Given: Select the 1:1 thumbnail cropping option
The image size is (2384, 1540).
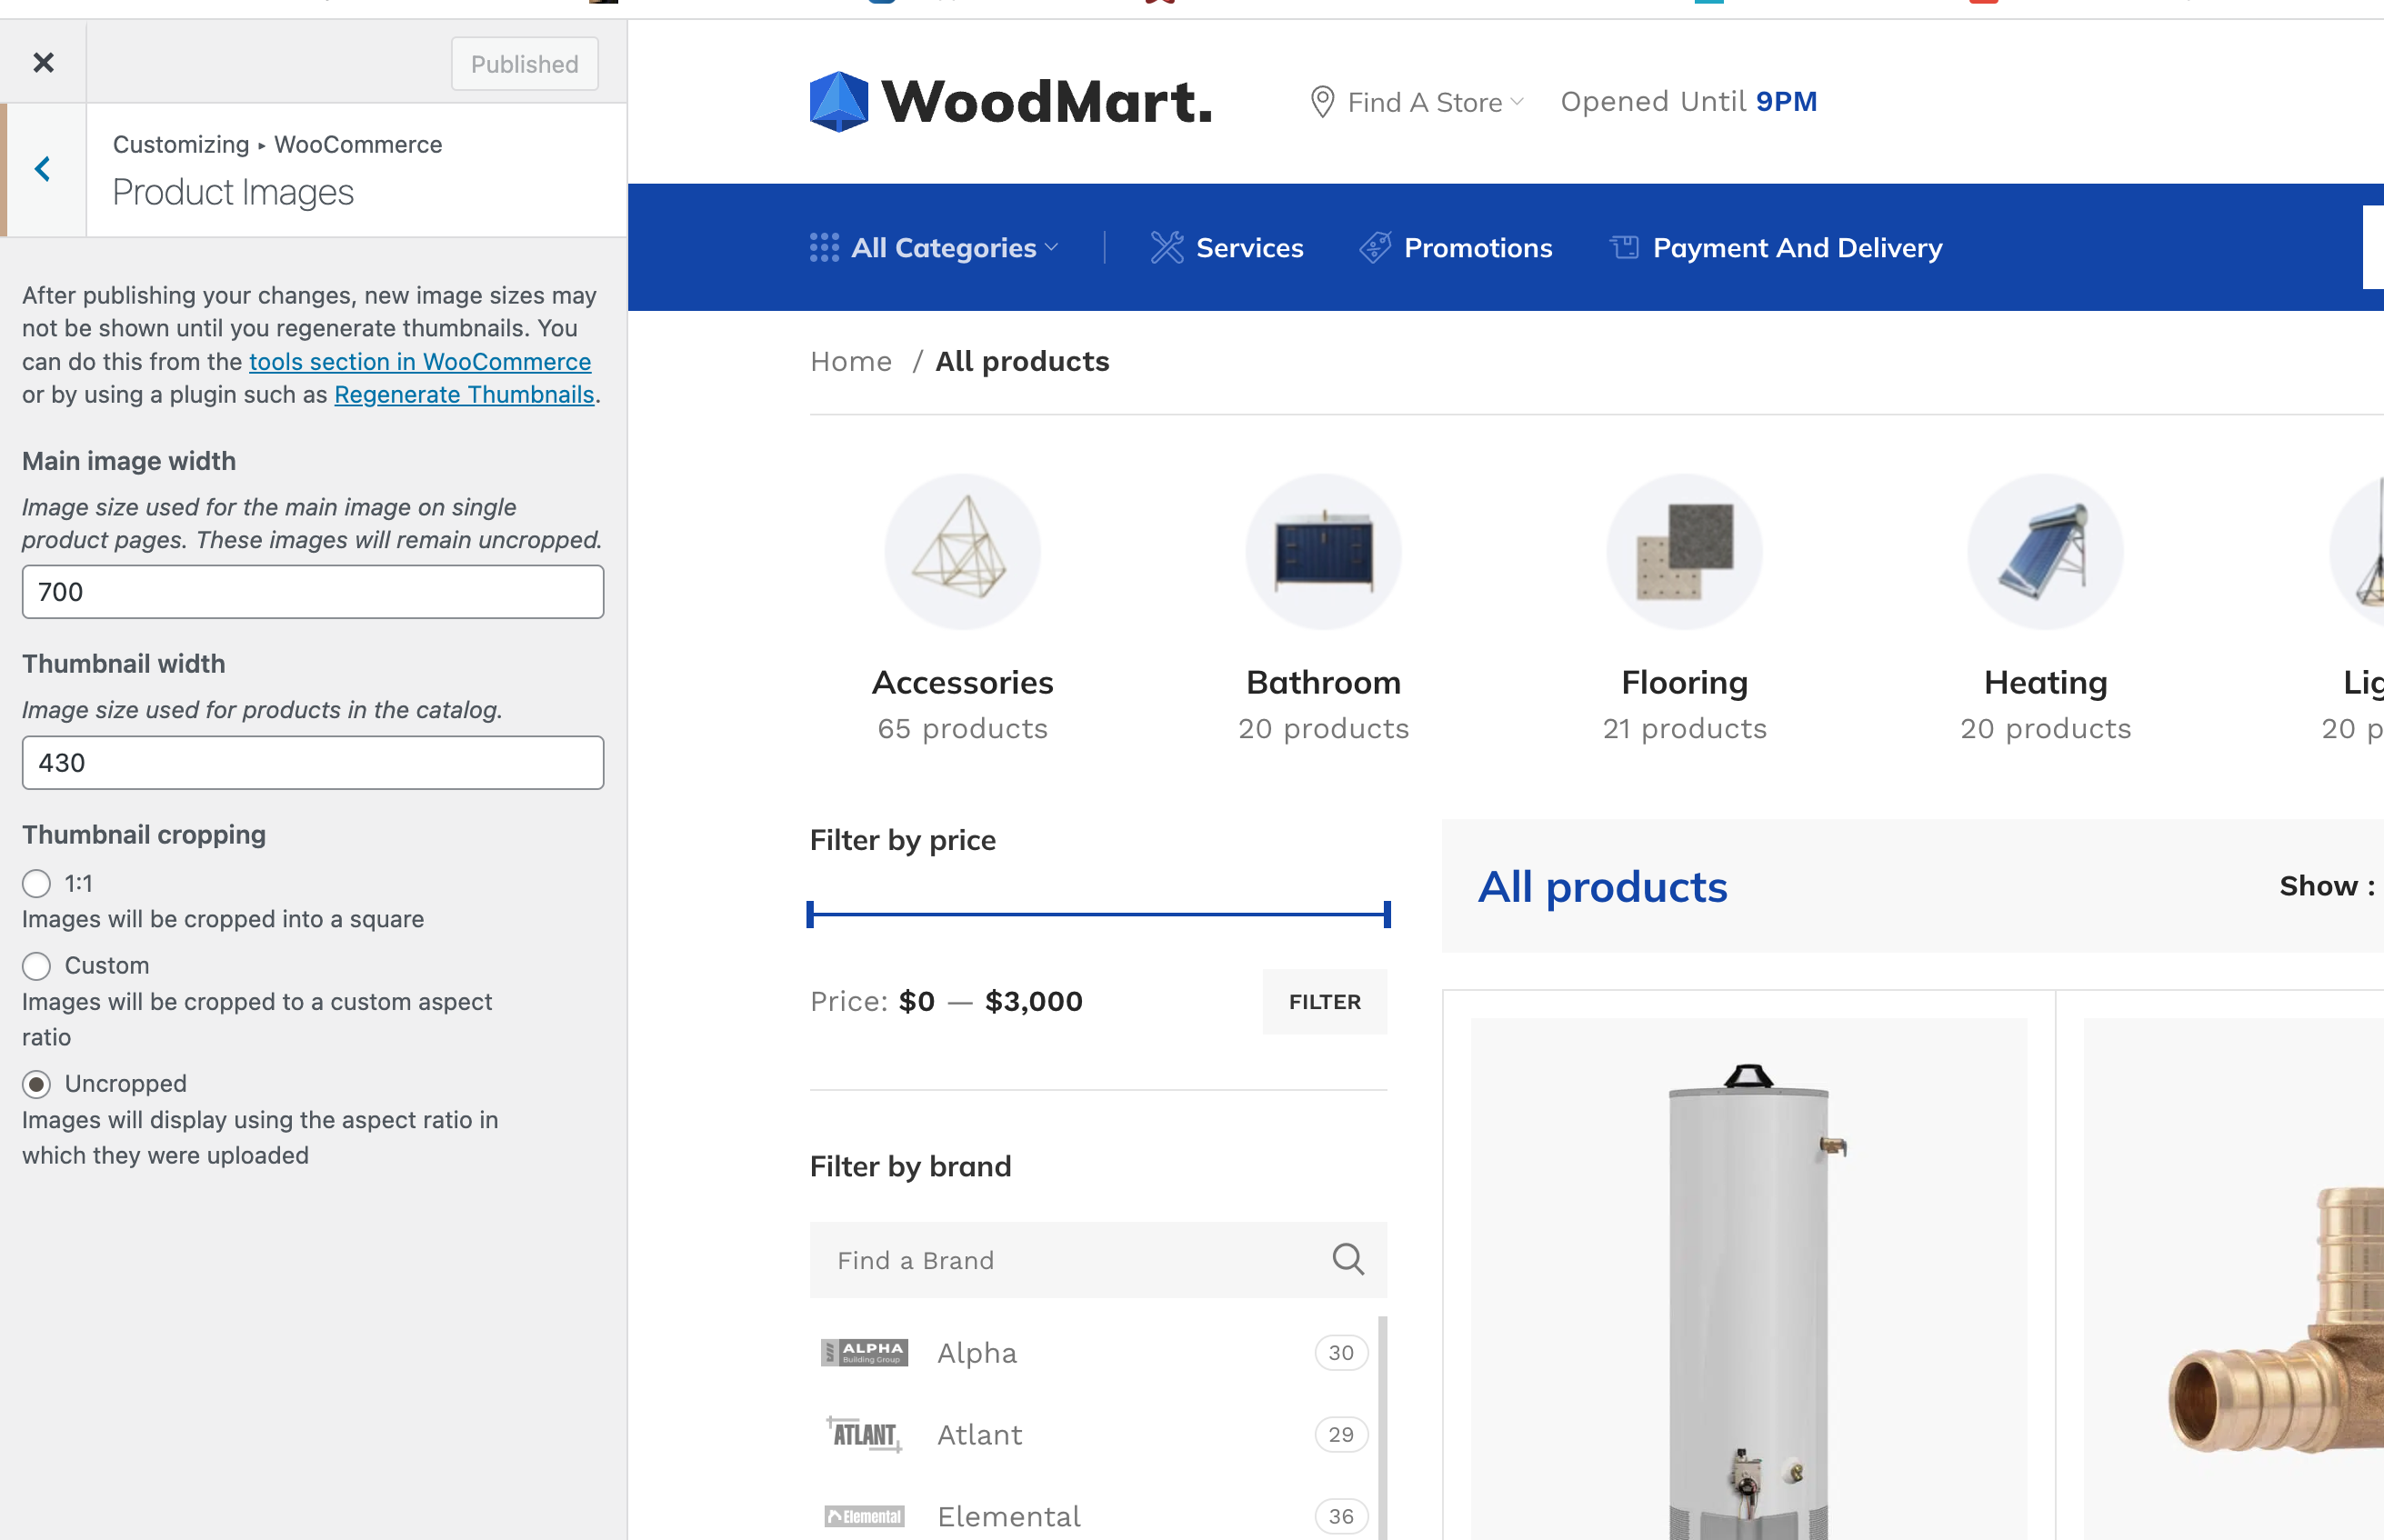Looking at the screenshot, I should point(37,883).
